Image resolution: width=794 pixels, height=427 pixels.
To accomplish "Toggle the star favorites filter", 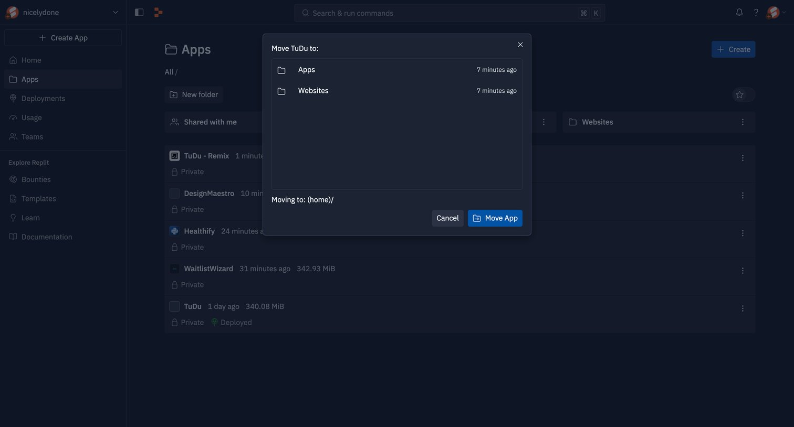I will (744, 95).
